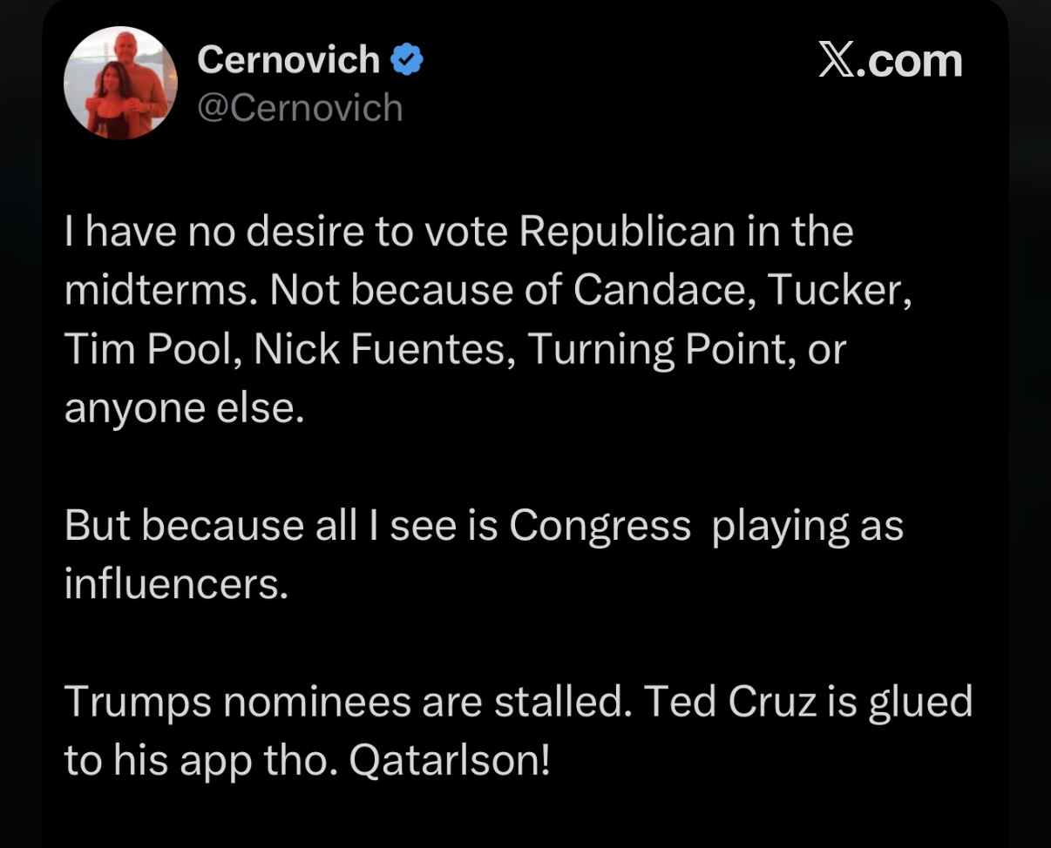This screenshot has height=848, width=1051.
Task: Click the Cernovich profile avatar photo
Action: click(121, 83)
